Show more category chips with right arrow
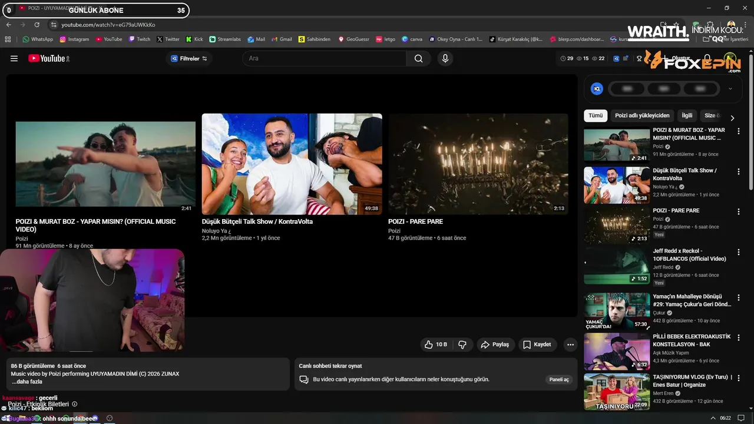This screenshot has width=754, height=424. [732, 118]
